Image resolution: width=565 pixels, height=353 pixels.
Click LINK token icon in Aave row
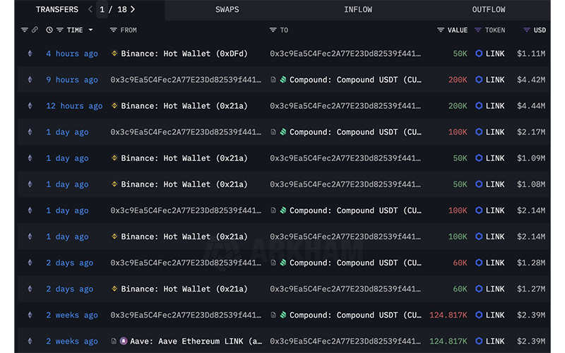pyautogui.click(x=479, y=341)
